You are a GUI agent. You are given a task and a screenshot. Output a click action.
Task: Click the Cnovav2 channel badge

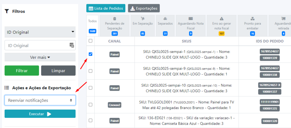pyautogui.click(x=115, y=105)
